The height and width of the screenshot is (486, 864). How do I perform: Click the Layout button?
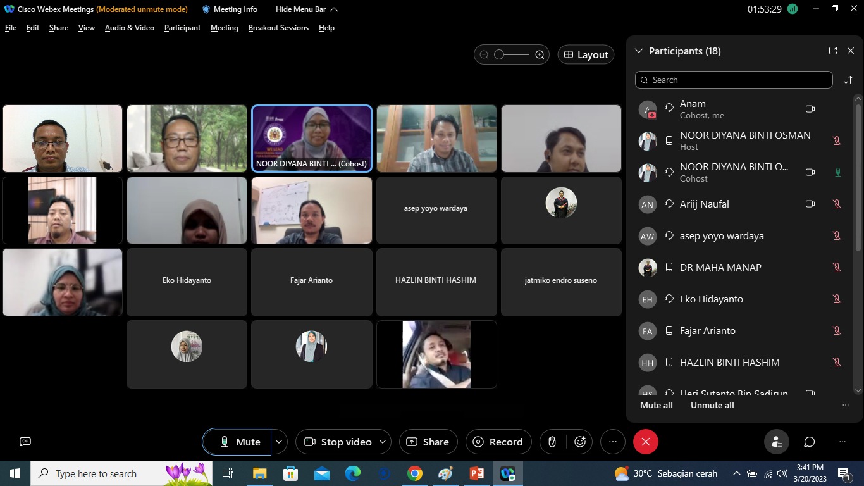coord(586,55)
